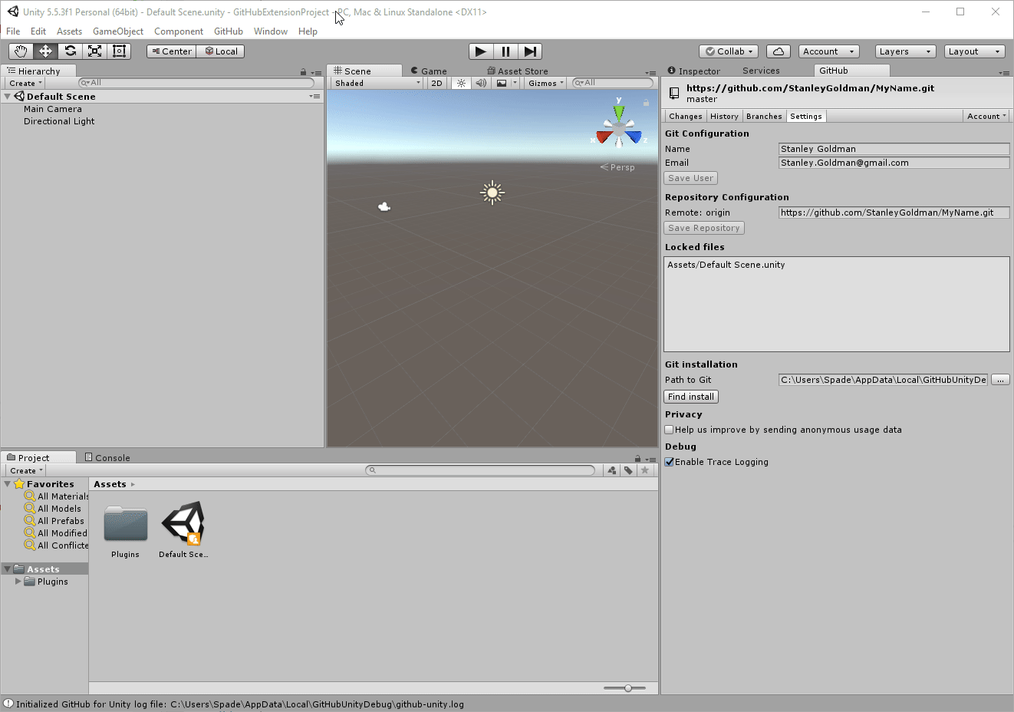Search by label in Project toolbar
This screenshot has width=1014, height=712.
[x=628, y=470]
